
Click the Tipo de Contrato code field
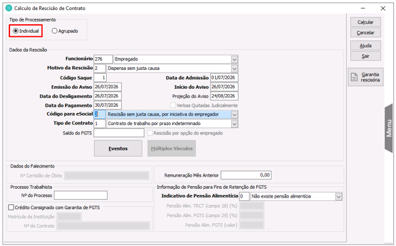(x=100, y=124)
